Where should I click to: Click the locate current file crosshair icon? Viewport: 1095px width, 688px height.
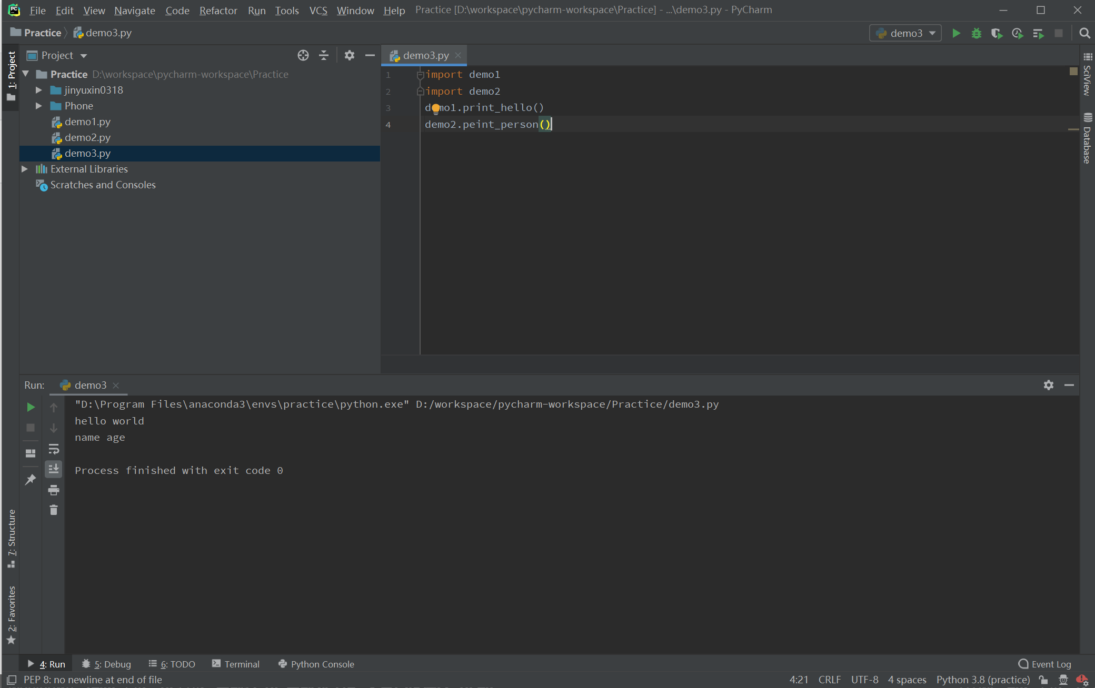tap(303, 55)
